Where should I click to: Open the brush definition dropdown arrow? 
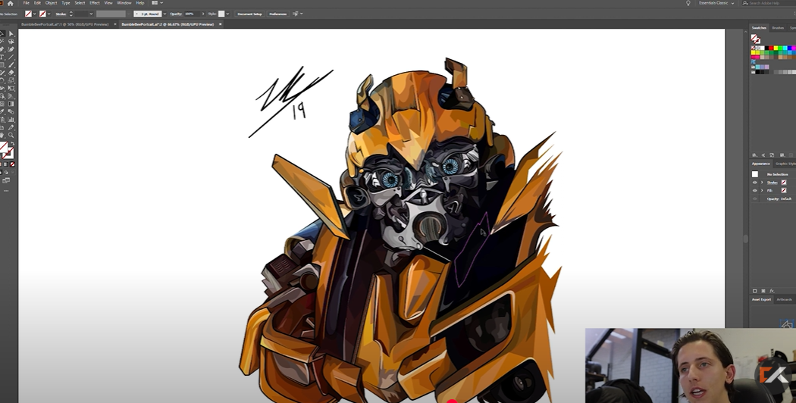[x=165, y=14]
